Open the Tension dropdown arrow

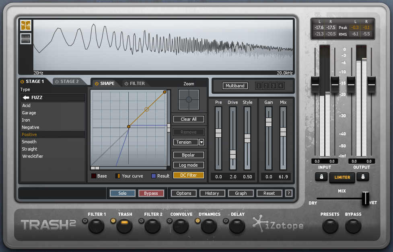click(x=202, y=142)
